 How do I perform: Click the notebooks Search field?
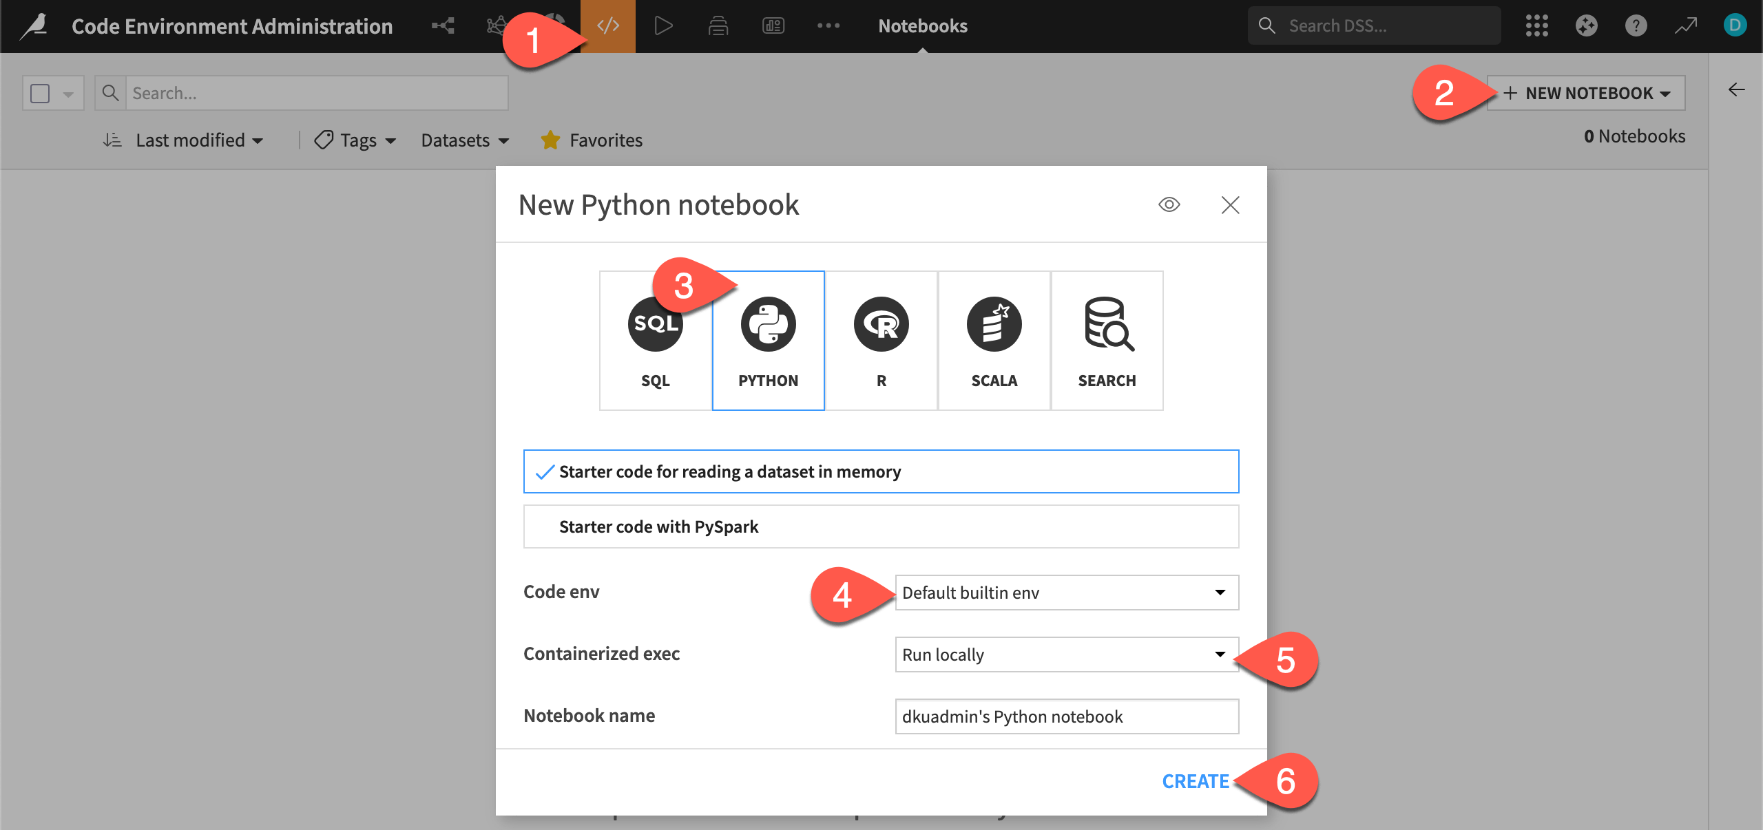point(317,93)
